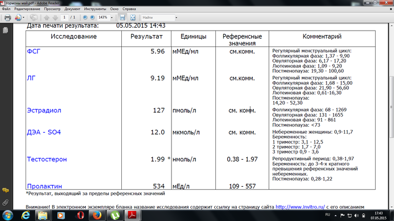
Task: Expand the dropdown arrow beside the share icon
Action: (24, 17)
